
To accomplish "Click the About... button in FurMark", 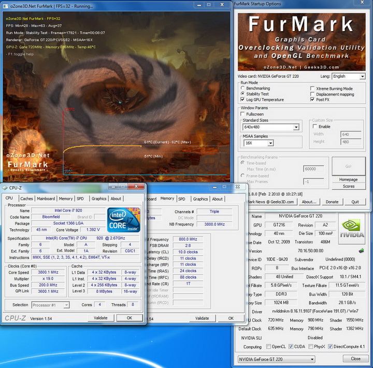I will pos(309,202).
